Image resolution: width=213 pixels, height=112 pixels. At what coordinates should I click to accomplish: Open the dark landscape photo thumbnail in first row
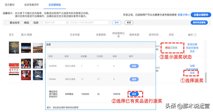pos(26,48)
